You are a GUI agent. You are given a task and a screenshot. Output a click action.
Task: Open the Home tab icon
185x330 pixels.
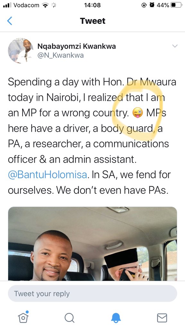point(23,317)
